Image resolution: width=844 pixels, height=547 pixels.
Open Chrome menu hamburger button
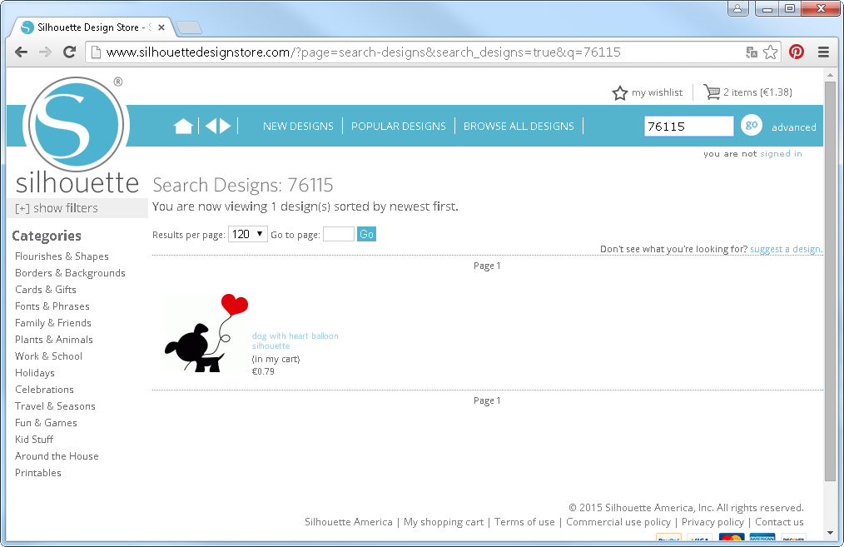click(x=823, y=52)
